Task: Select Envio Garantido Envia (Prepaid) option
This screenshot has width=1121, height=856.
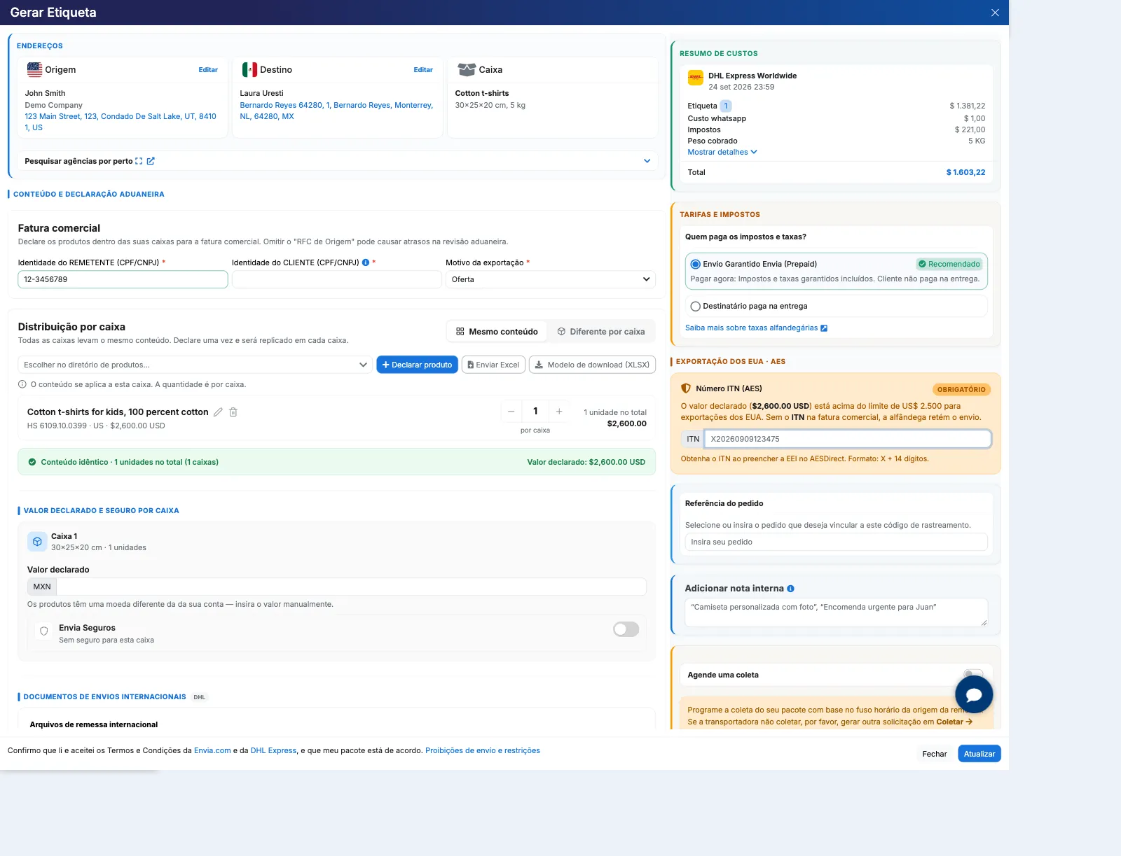Action: click(696, 264)
